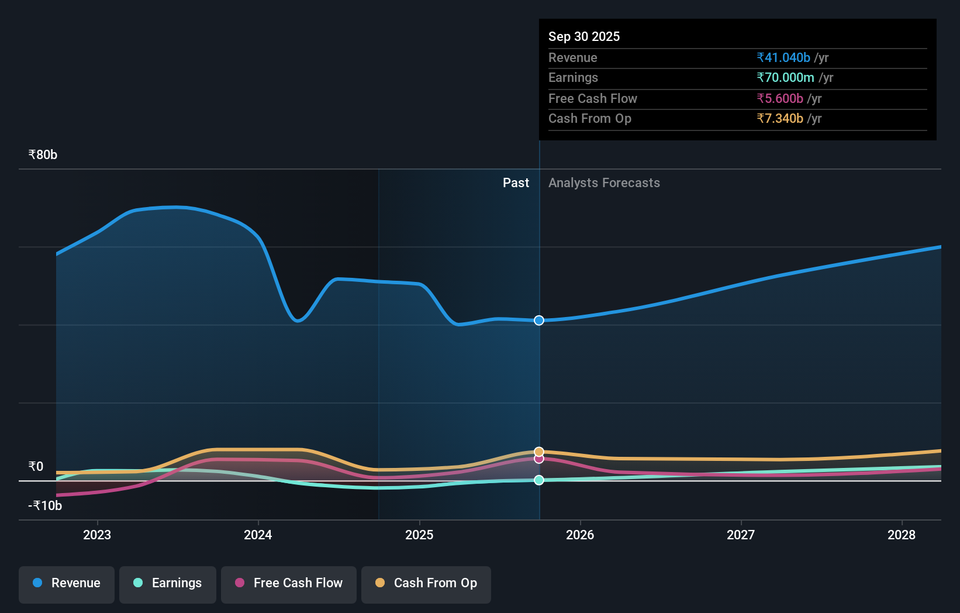The image size is (960, 613).
Task: Select the Earnings data point marker on chart
Action: pos(538,480)
